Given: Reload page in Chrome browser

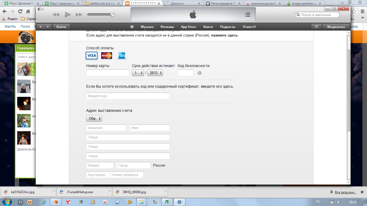Looking at the screenshot, I should pyautogui.click(x=20, y=12).
